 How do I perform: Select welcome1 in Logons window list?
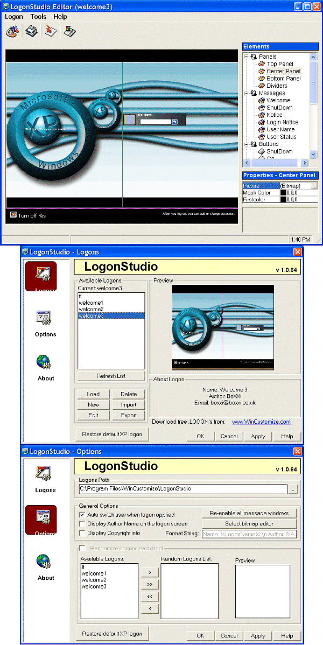point(111,303)
